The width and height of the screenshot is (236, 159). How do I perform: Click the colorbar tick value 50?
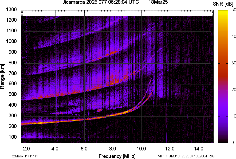point(234,10)
